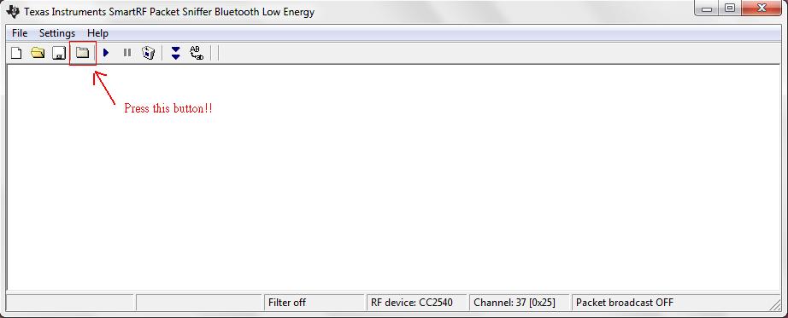The height and width of the screenshot is (318, 788).
Task: Click the New blank document toolbar icon
Action: click(x=16, y=53)
